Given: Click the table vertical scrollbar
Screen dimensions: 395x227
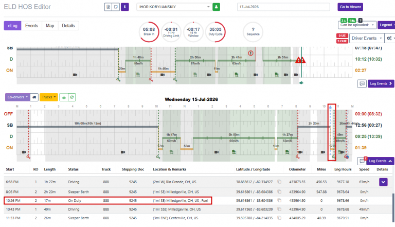Looking at the screenshot, I should point(393,207).
